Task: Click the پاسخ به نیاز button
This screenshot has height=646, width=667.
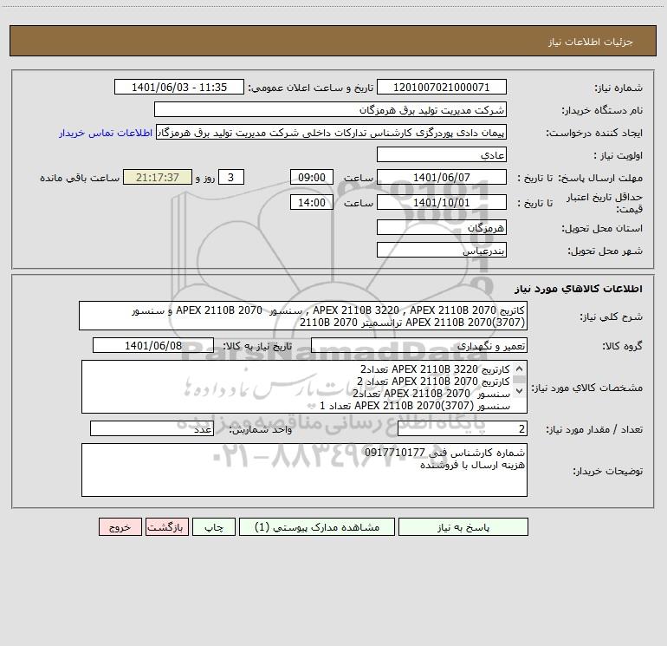Action: [x=463, y=527]
